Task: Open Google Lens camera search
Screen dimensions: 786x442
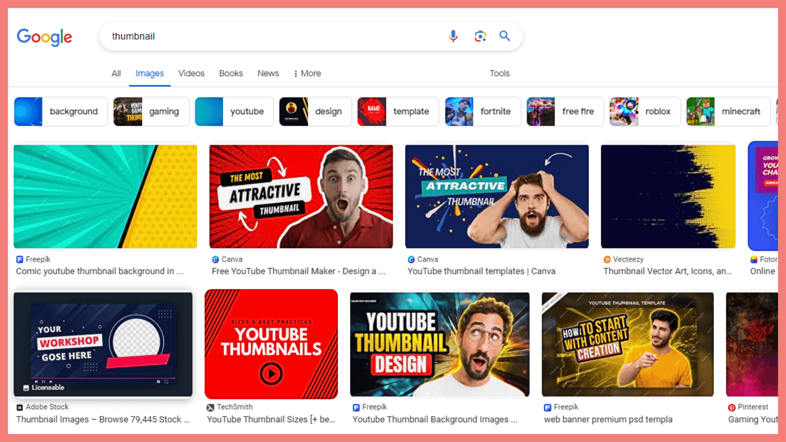Action: pyautogui.click(x=480, y=36)
